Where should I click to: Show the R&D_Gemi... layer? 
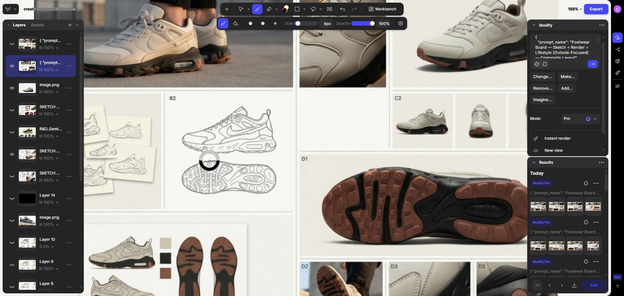click(x=12, y=132)
